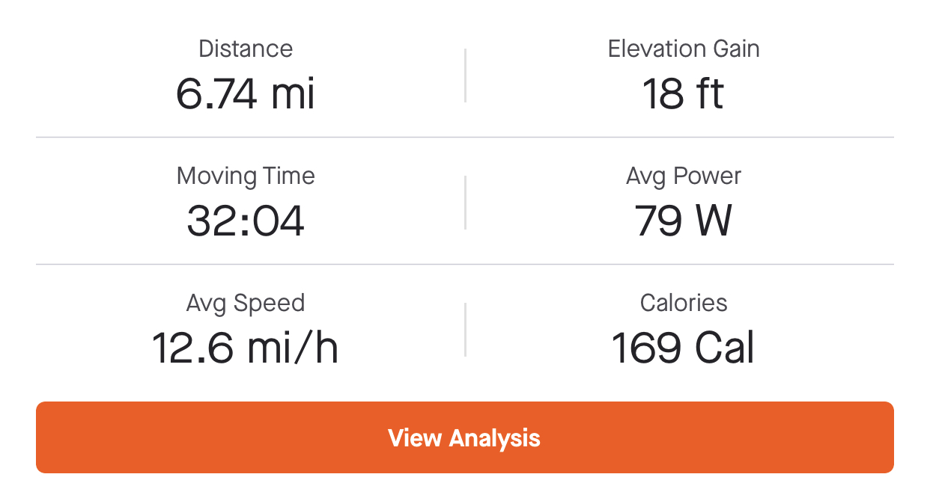Click the 32:04 moving time value
Screen dimensions: 930x486
[x=246, y=221]
